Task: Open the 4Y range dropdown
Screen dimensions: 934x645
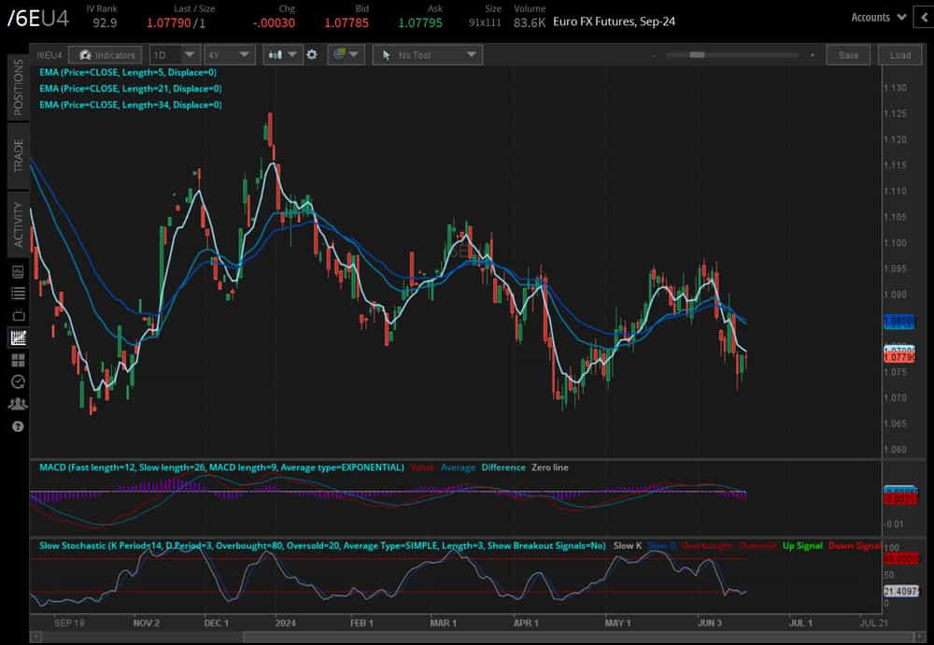Action: point(229,54)
